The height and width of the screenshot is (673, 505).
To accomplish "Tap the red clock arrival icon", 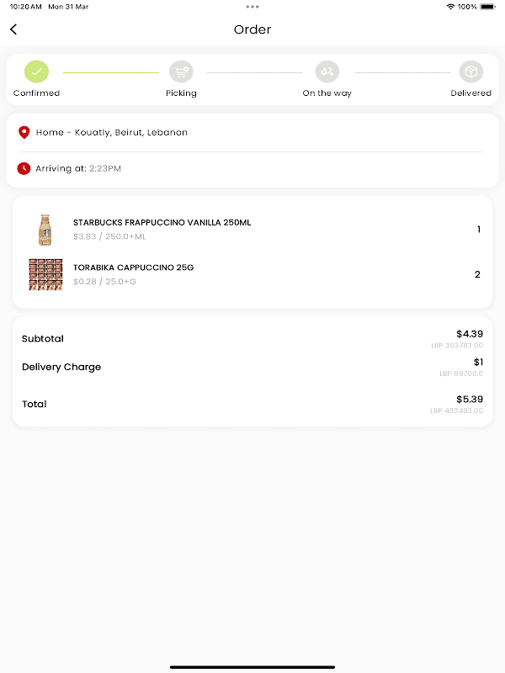I will click(x=24, y=168).
